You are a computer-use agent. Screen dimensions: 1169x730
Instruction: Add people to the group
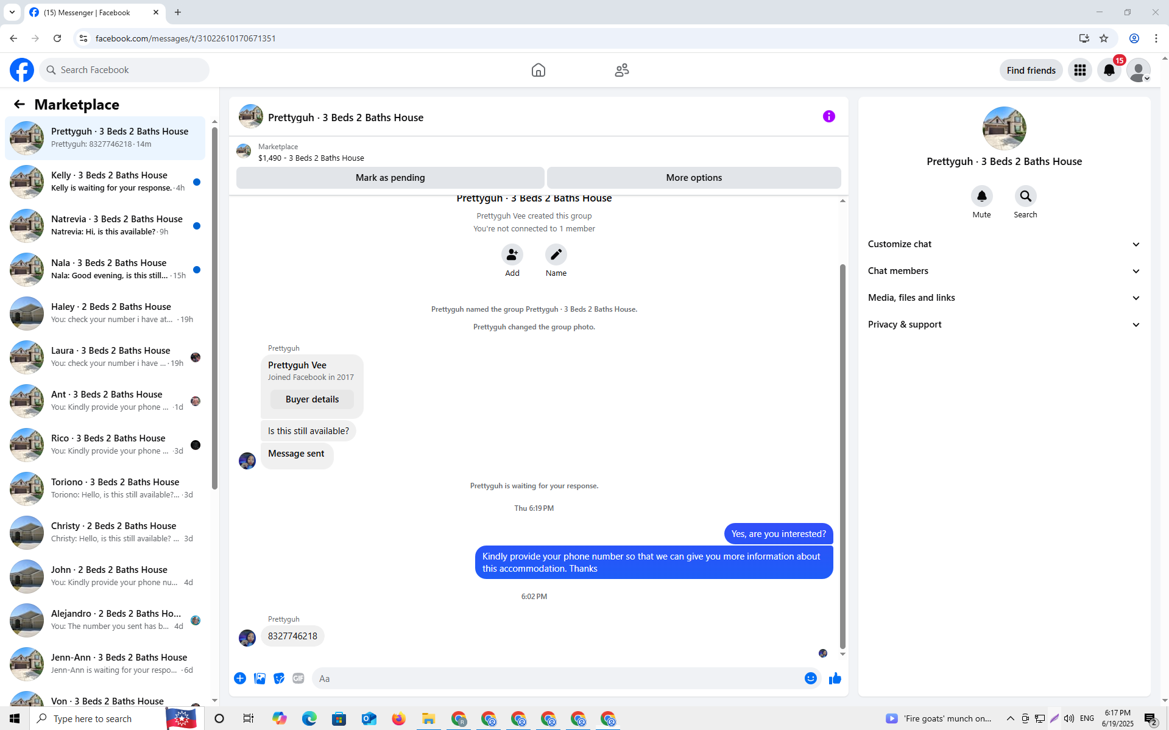click(x=512, y=254)
